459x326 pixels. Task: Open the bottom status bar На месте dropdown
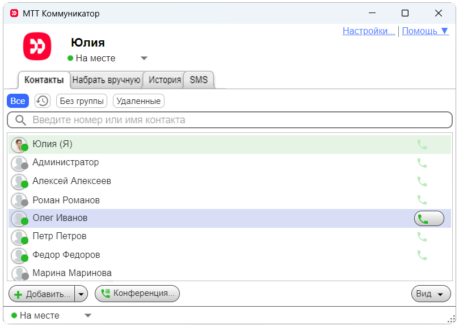[88, 315]
